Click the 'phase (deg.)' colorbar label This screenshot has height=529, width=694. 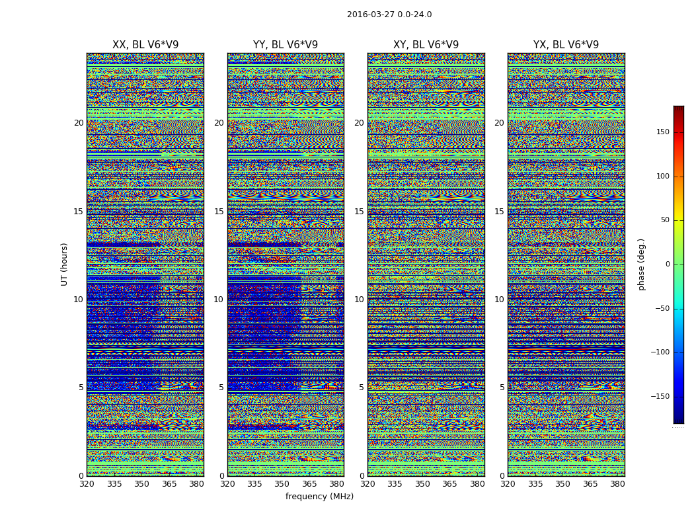pyautogui.click(x=641, y=264)
